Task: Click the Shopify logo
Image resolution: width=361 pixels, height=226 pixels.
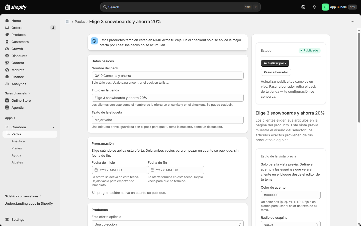Action: [16, 7]
